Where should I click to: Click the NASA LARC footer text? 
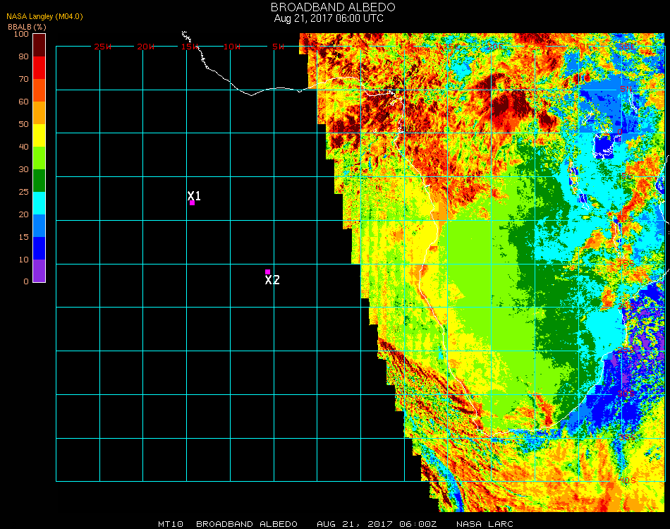click(x=485, y=524)
